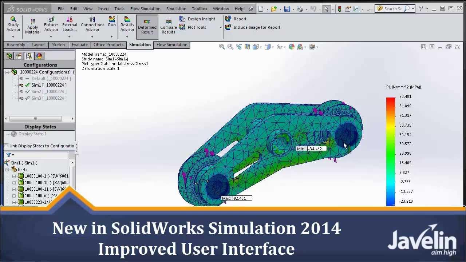
Task: Expand part 10000100-1 node
Action: pyautogui.click(x=14, y=176)
